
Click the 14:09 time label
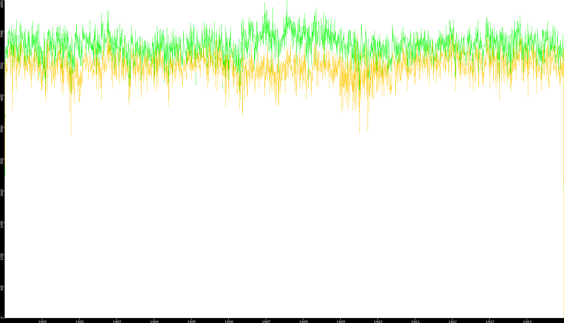click(x=341, y=321)
